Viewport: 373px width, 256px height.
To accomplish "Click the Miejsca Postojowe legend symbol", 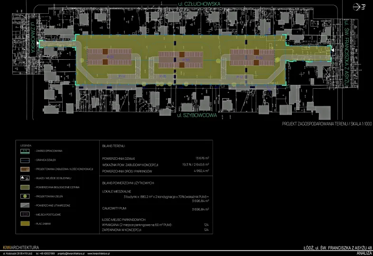I will [27, 214].
